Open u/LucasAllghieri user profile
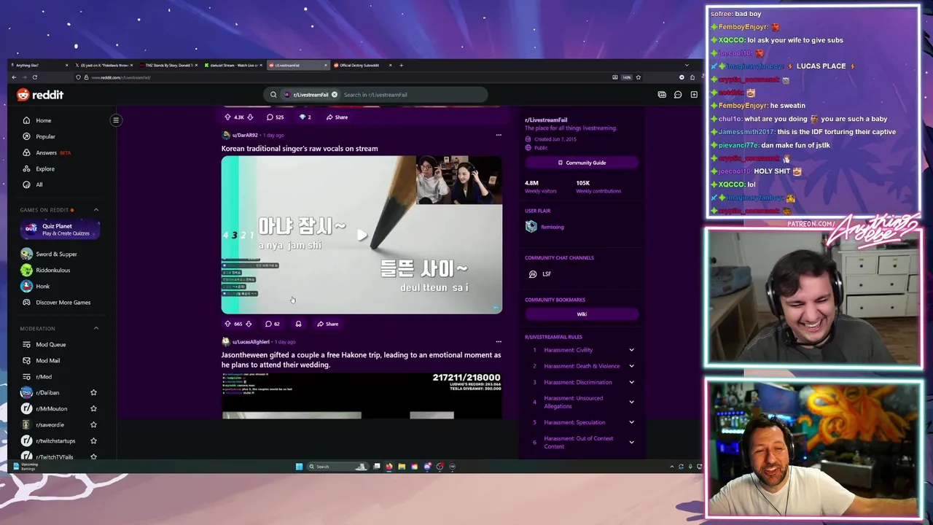 click(x=251, y=341)
